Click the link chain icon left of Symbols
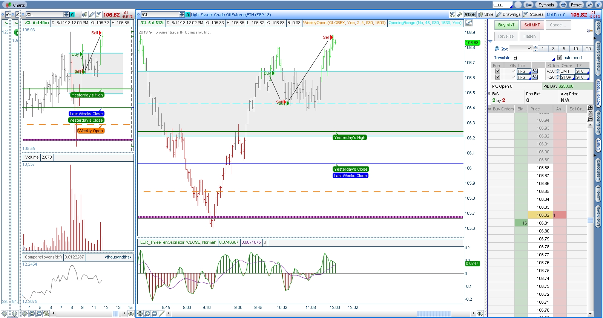 point(528,5)
